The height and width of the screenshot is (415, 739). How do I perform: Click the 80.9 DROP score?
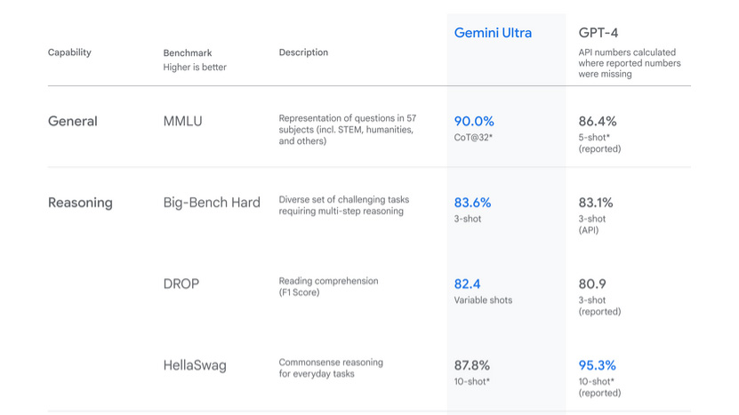point(592,283)
